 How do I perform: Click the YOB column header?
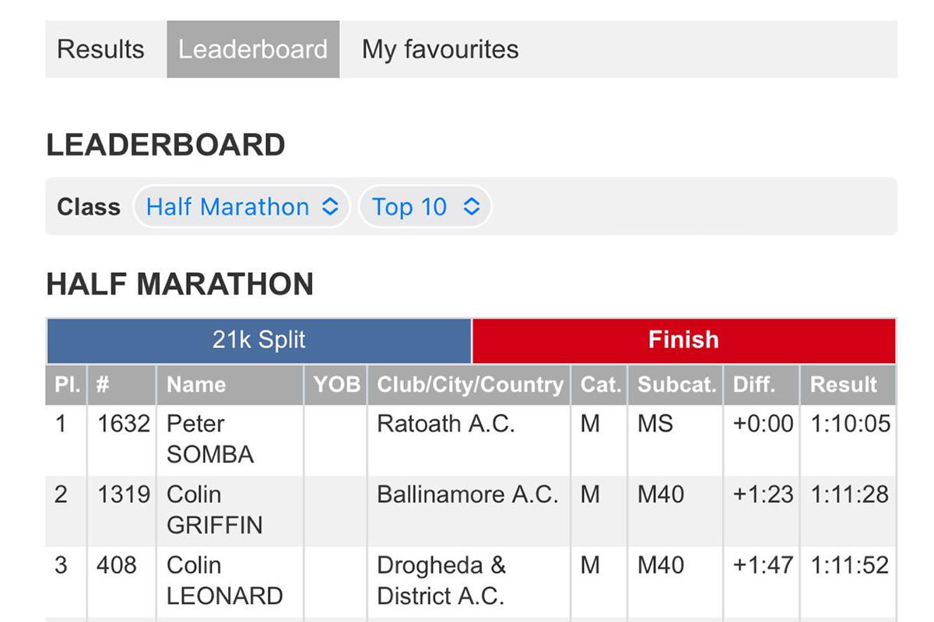coord(335,385)
